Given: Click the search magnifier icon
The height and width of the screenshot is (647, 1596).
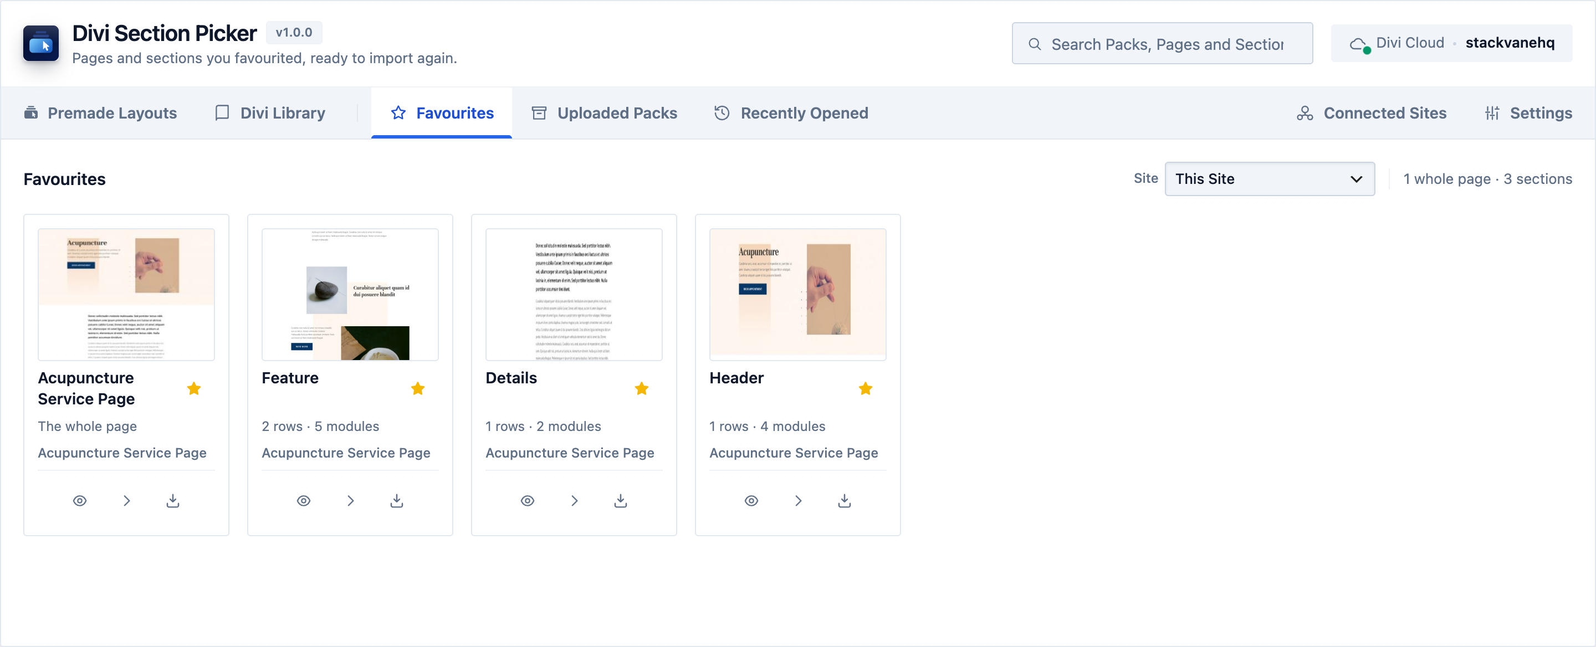Looking at the screenshot, I should pos(1034,44).
